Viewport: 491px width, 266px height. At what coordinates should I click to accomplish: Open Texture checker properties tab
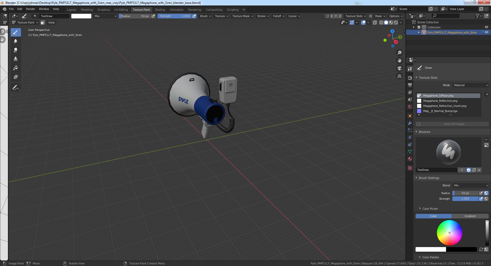point(410,168)
